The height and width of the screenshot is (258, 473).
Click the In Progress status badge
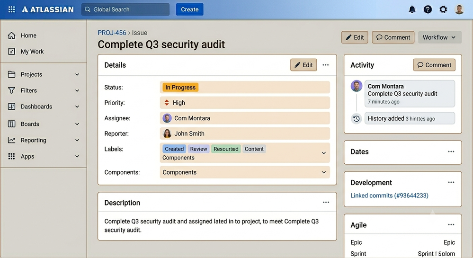180,87
